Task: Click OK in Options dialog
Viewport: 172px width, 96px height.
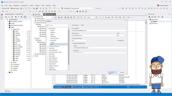Action: coord(112,72)
